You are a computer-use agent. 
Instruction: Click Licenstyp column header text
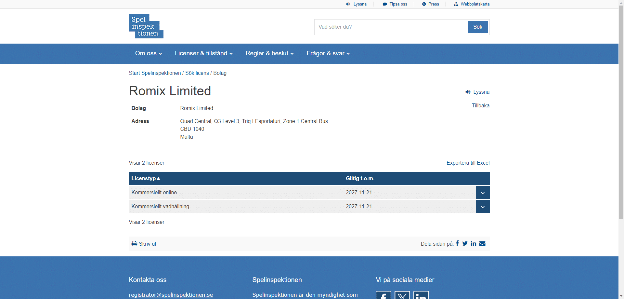point(143,179)
